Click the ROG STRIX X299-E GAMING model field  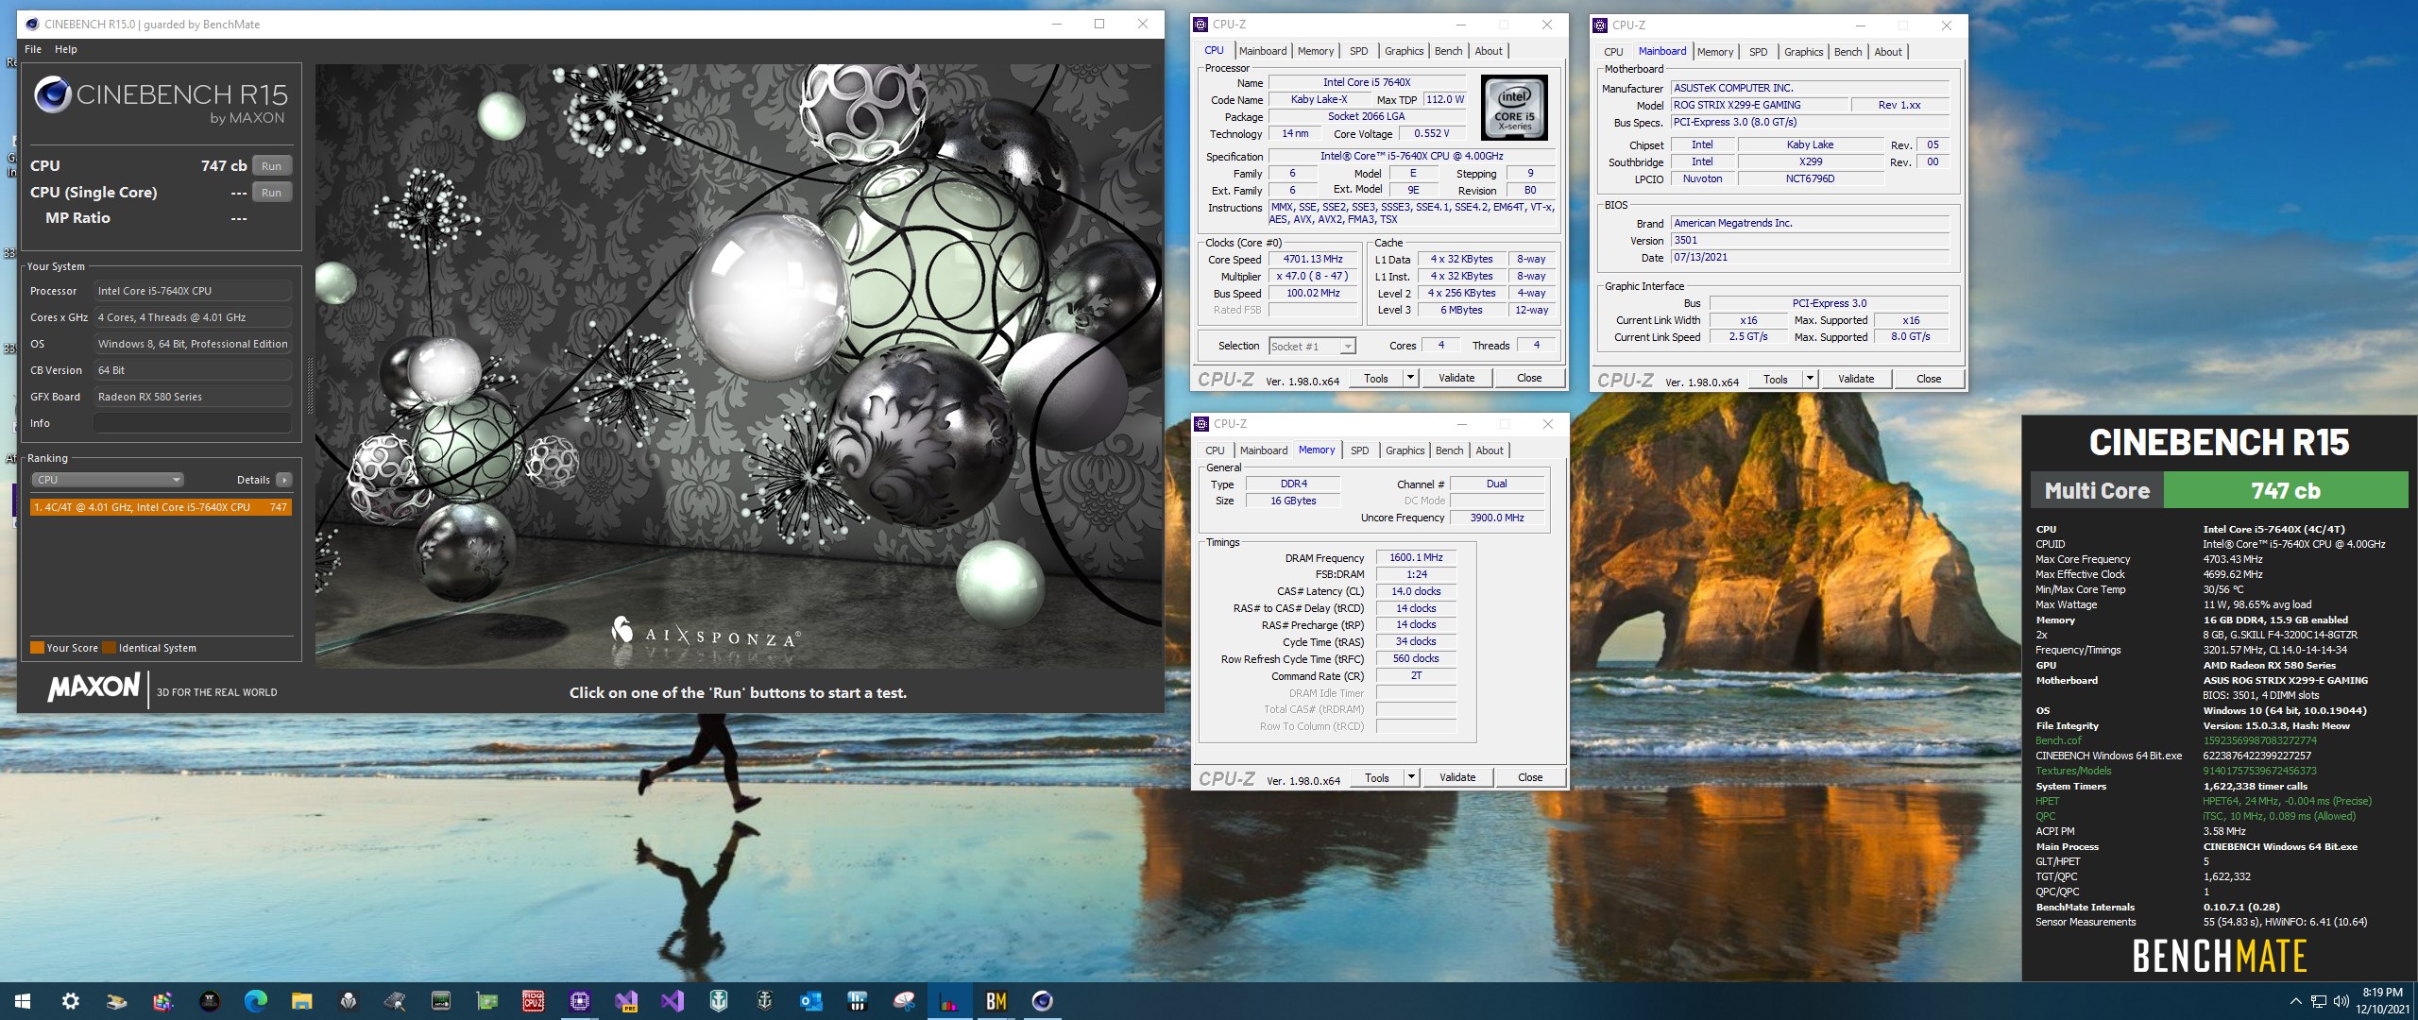(1759, 105)
